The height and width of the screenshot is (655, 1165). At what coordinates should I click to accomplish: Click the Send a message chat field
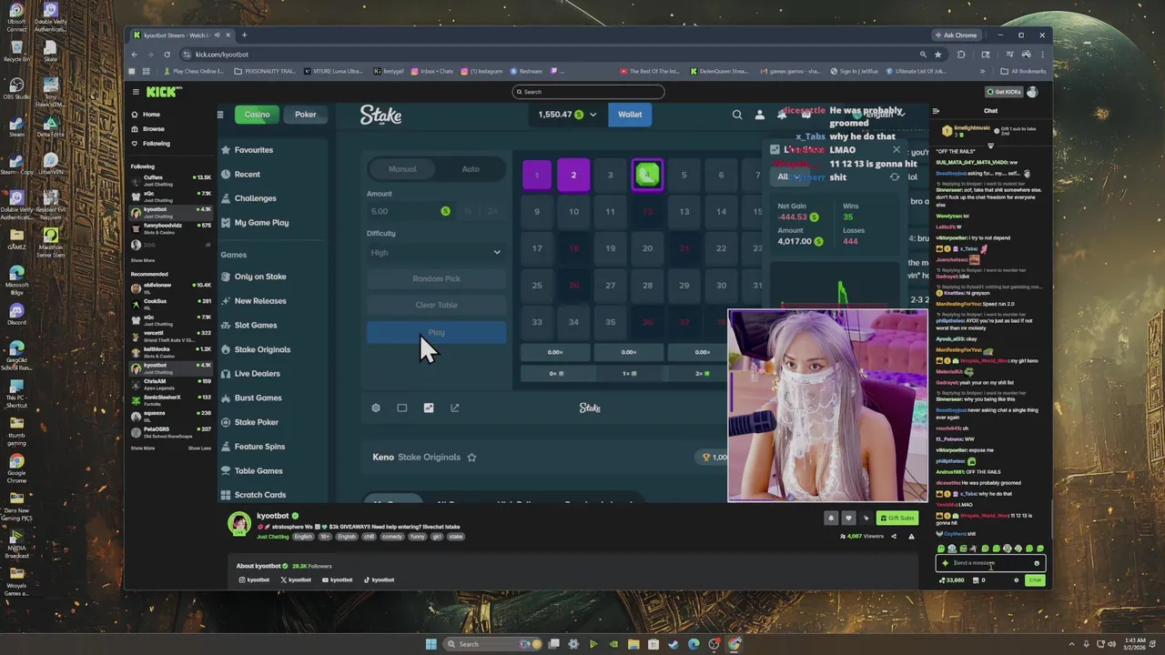(x=990, y=563)
